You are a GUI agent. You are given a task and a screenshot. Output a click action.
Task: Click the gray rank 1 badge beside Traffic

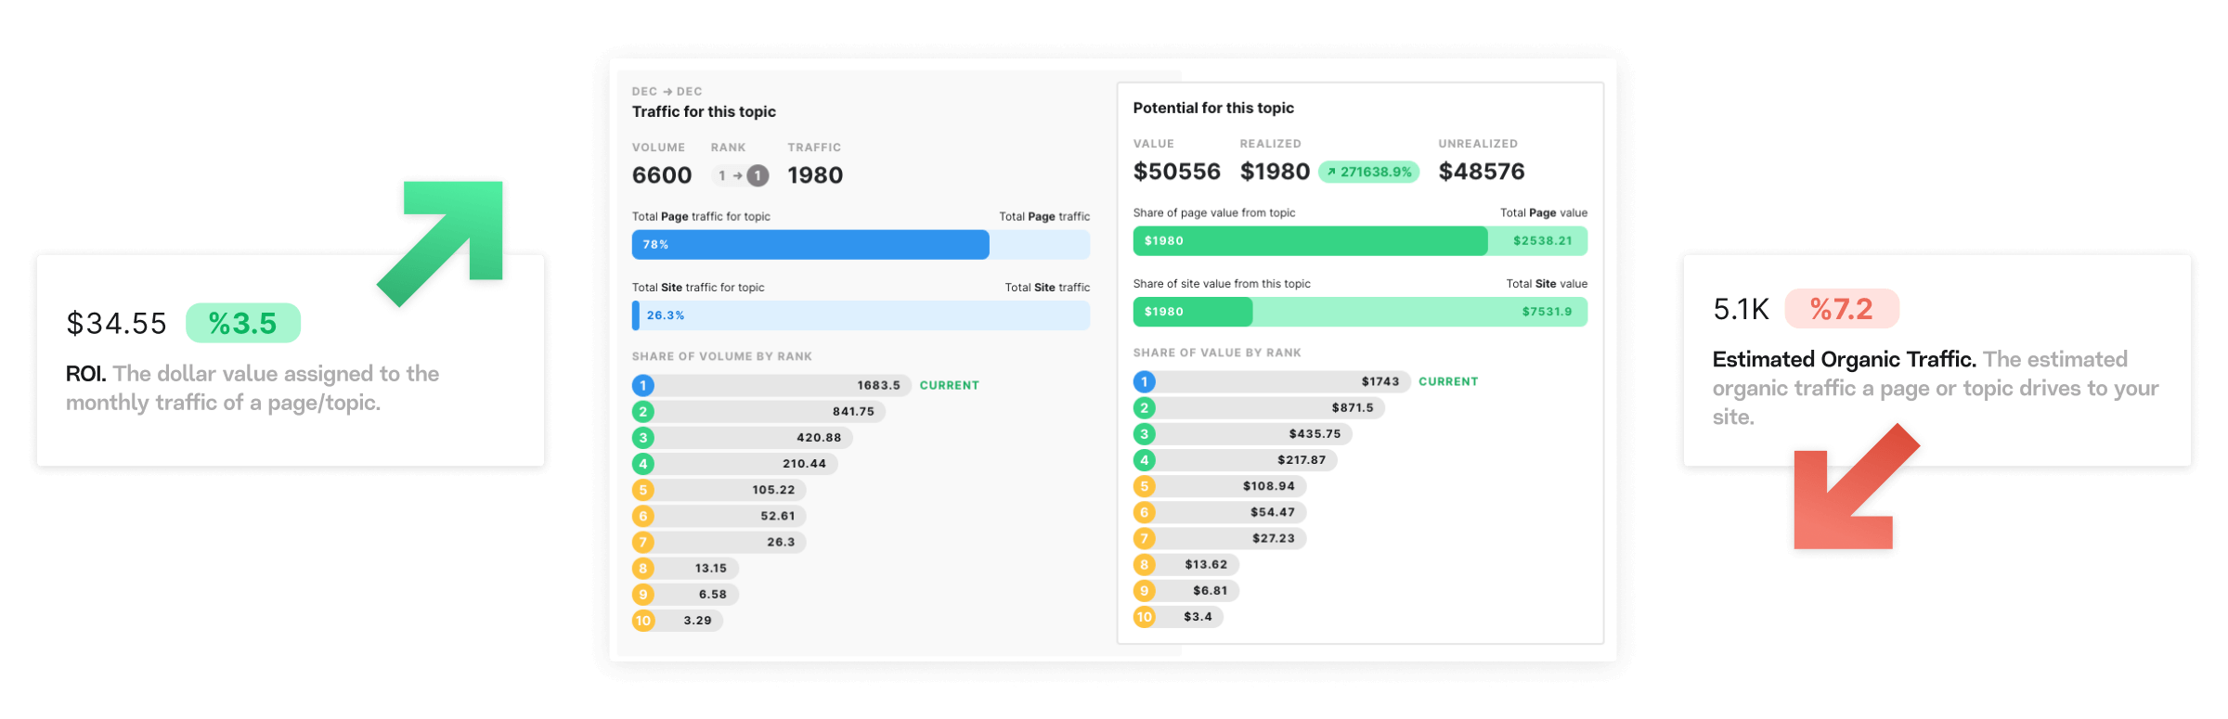758,175
